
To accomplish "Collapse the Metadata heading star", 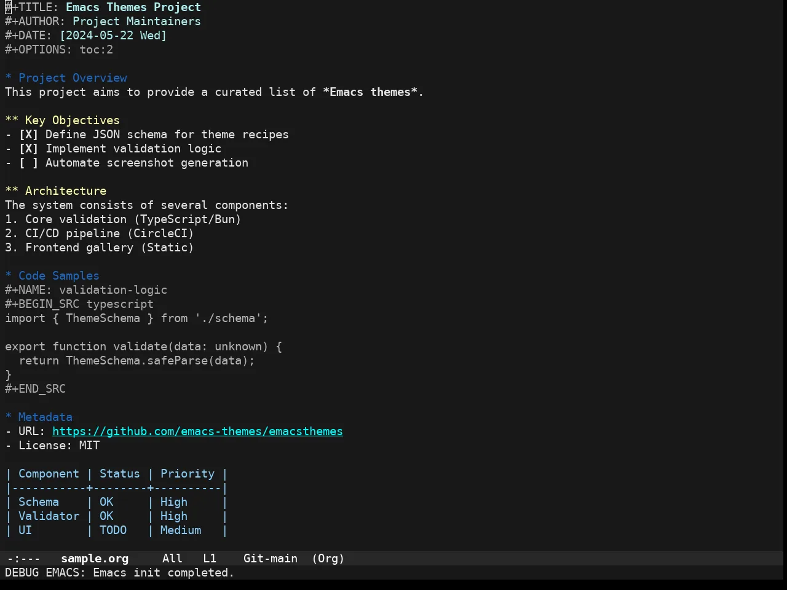I will [x=8, y=417].
